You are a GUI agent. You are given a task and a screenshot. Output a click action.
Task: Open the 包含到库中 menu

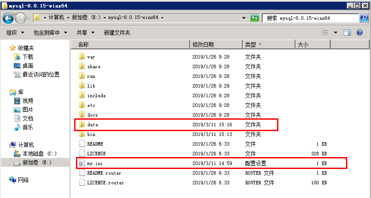tap(50, 33)
